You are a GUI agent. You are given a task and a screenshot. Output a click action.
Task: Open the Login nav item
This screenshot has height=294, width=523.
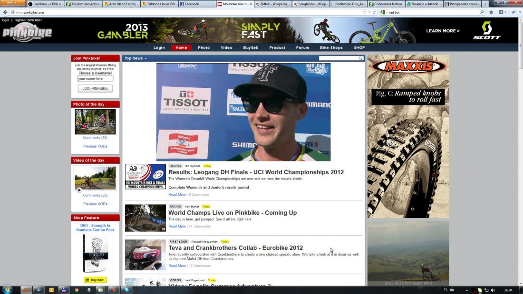click(x=159, y=47)
